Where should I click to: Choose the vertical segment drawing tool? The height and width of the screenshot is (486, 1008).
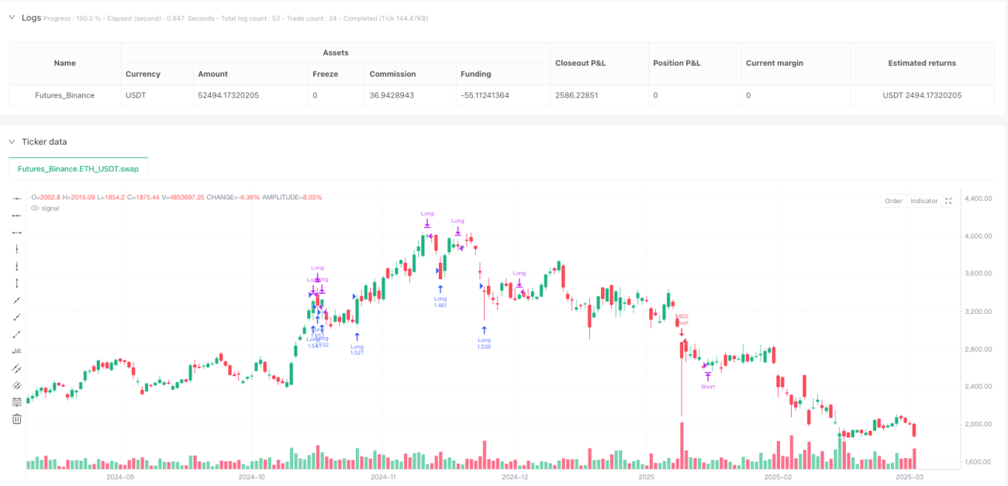(x=17, y=283)
